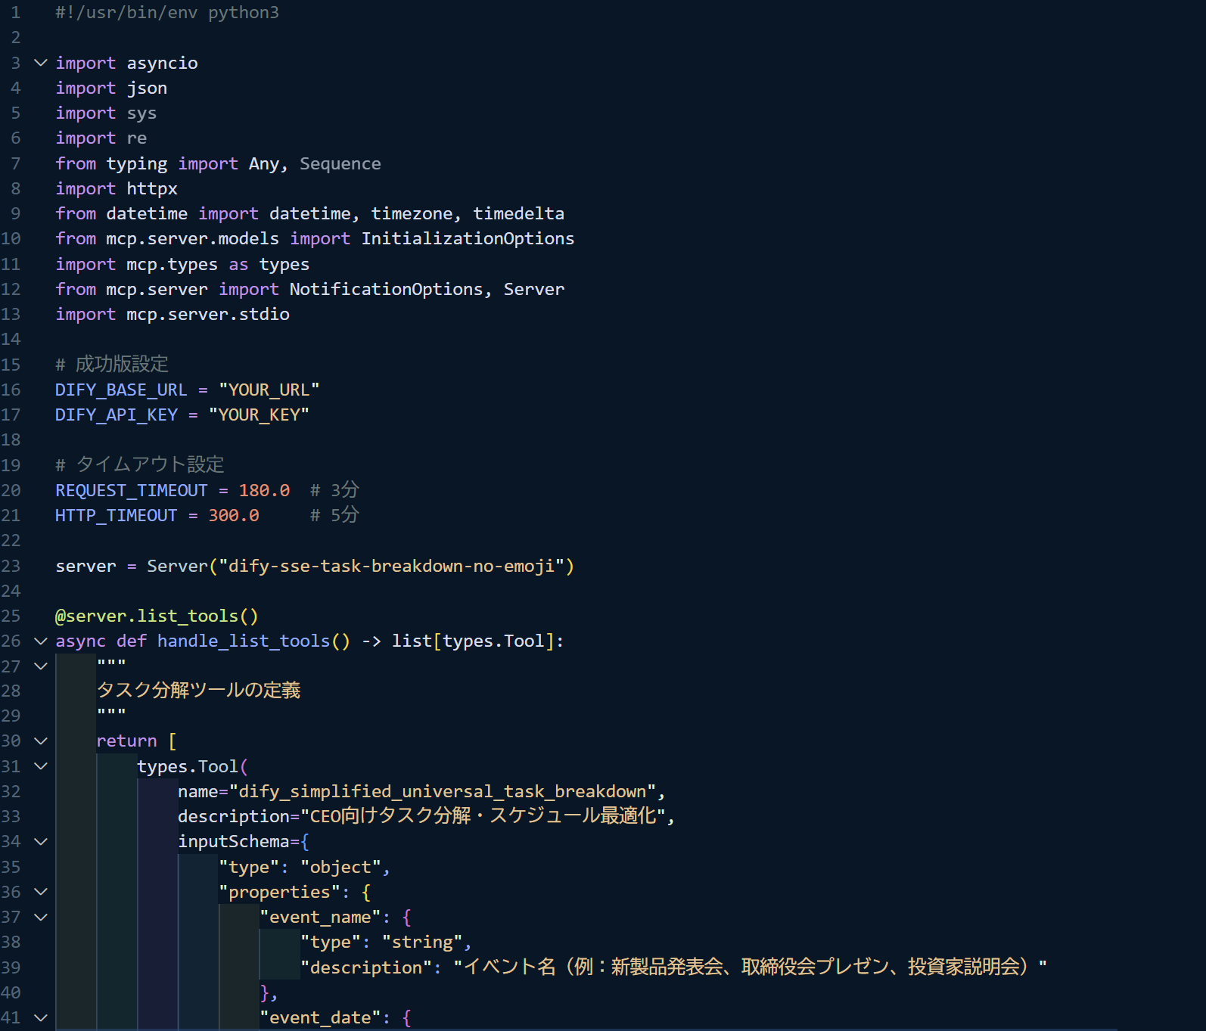1206x1031 pixels.
Task: Click the '# 5分' comment
Action: click(334, 515)
